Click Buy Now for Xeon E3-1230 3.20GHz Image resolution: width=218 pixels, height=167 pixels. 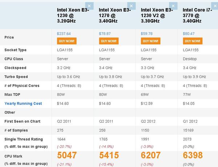66,41
